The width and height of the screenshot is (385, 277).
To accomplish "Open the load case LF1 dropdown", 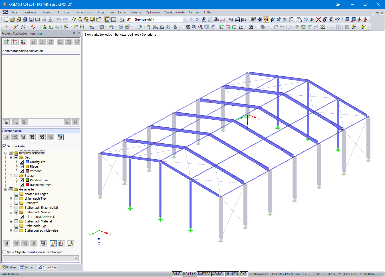I will click(x=185, y=19).
